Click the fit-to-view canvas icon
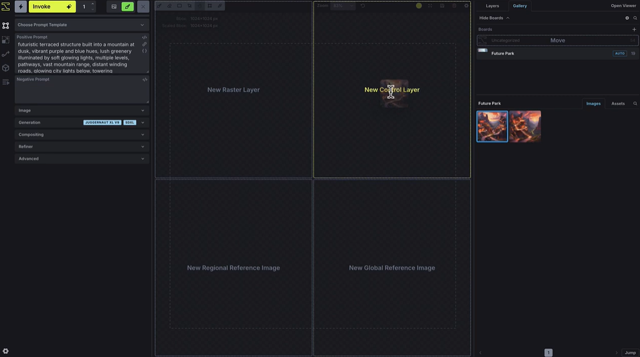Screen dimensions: 640x357 (x=430, y=5)
